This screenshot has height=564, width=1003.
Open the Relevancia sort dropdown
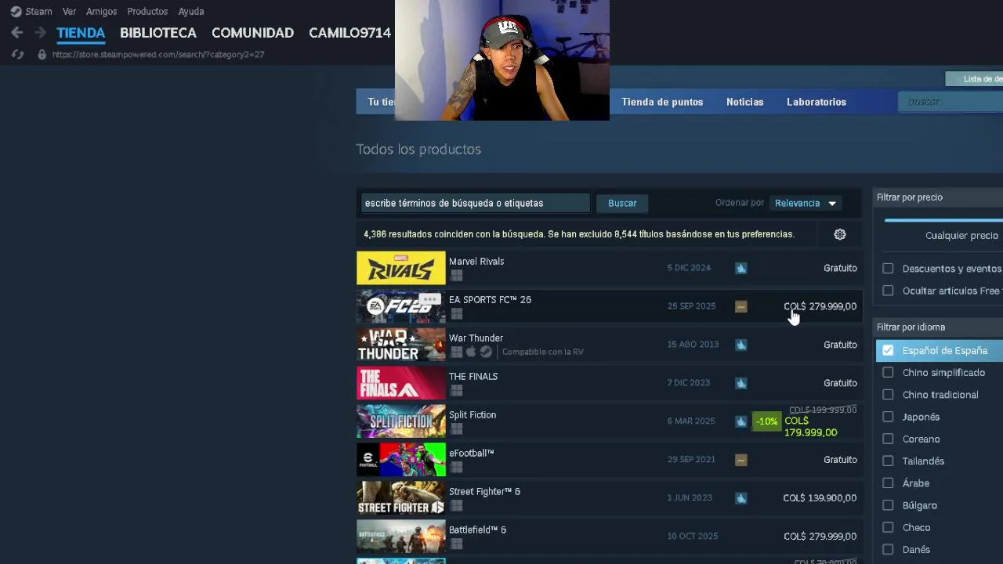pyautogui.click(x=806, y=203)
